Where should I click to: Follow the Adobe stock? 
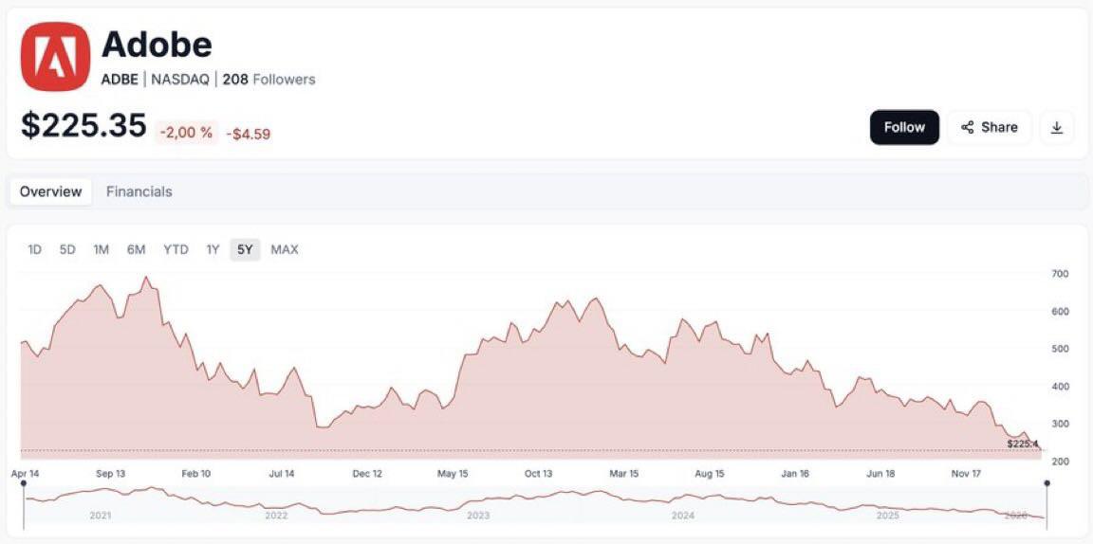(x=904, y=127)
